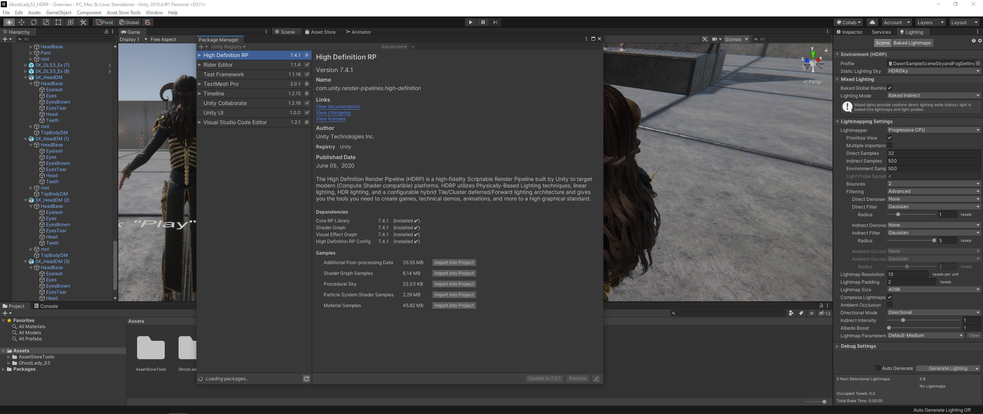Viewport: 983px width, 414px height.
Task: Click the edit pencil icon in Package Manager
Action: [x=596, y=378]
